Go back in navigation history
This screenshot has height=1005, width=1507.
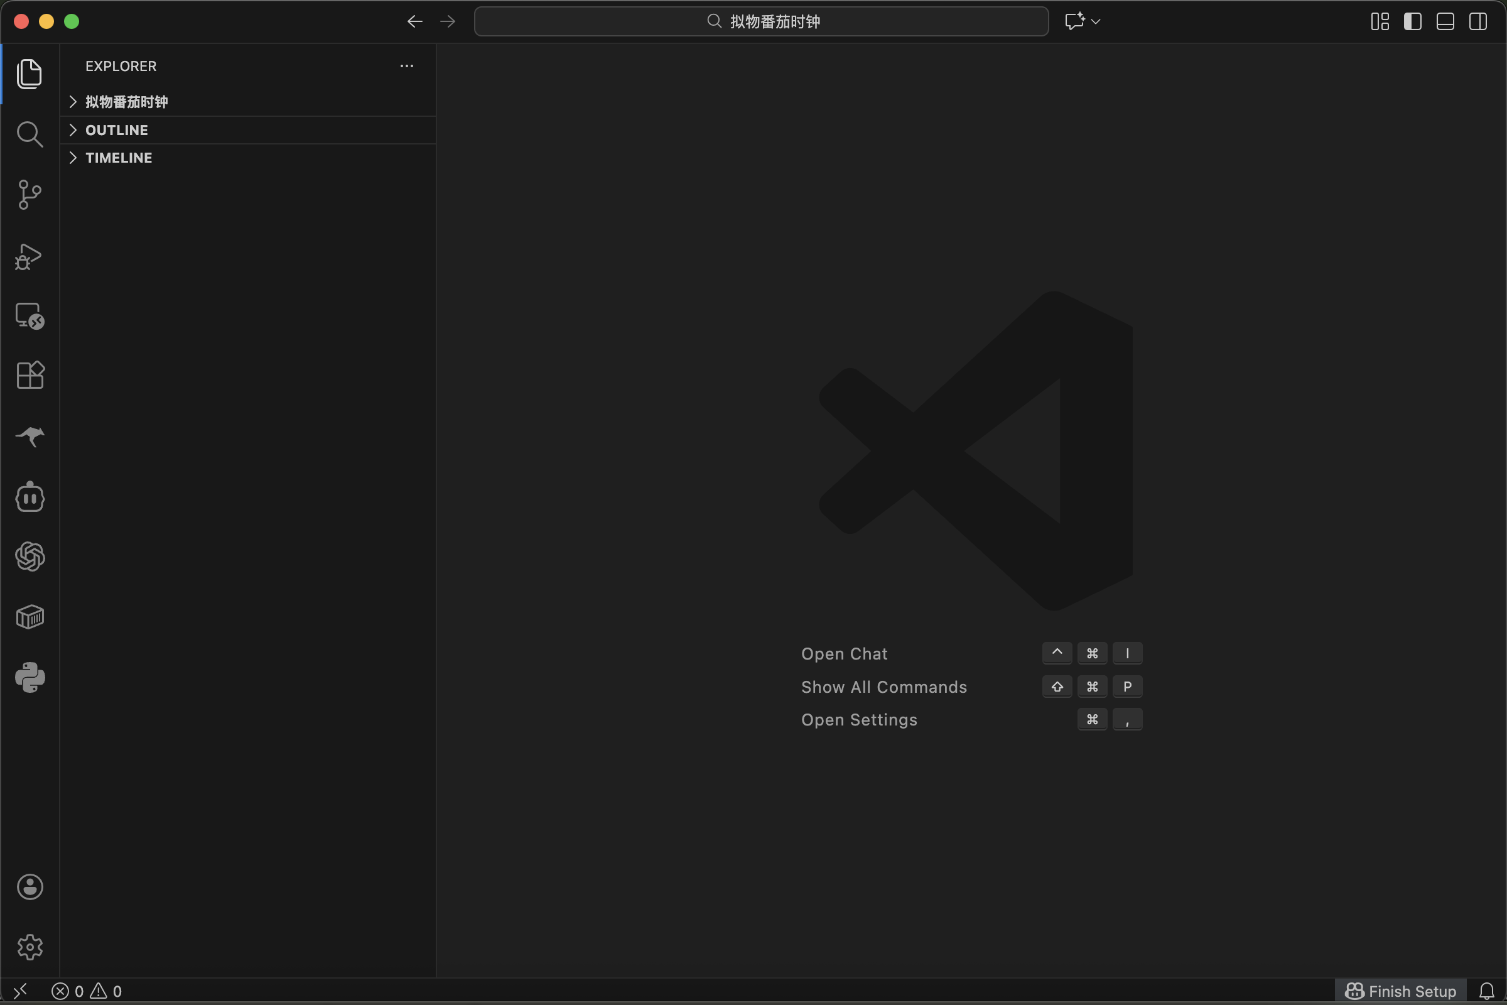[414, 21]
